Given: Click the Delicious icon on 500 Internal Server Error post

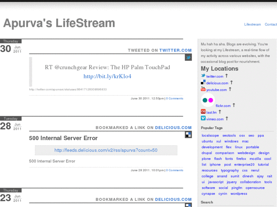Looking at the screenshot, I should (188, 135).
